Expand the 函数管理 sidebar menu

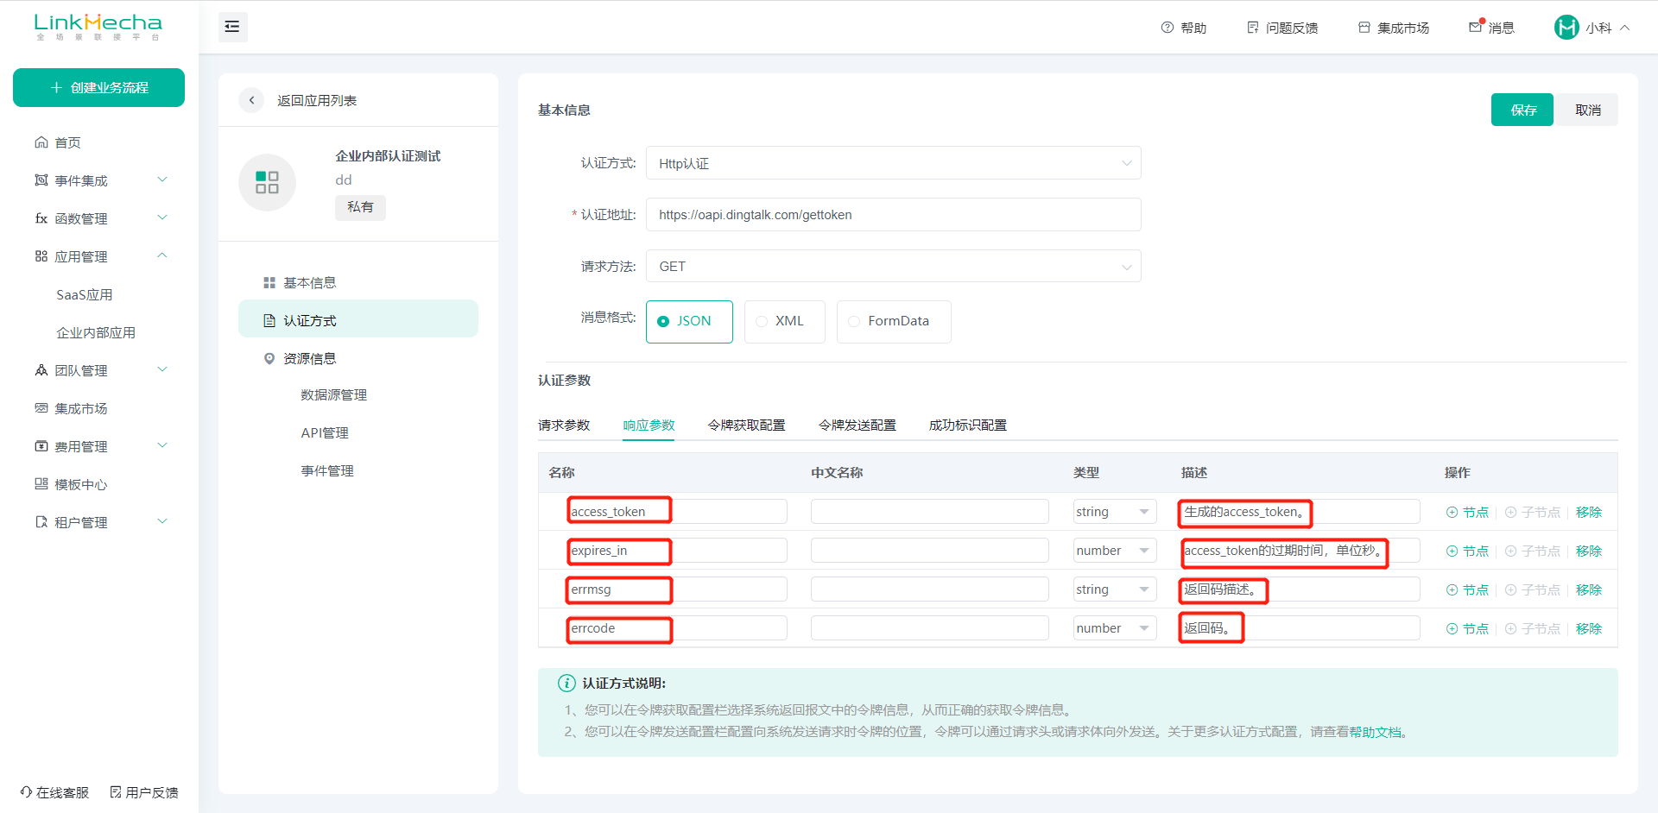click(162, 217)
